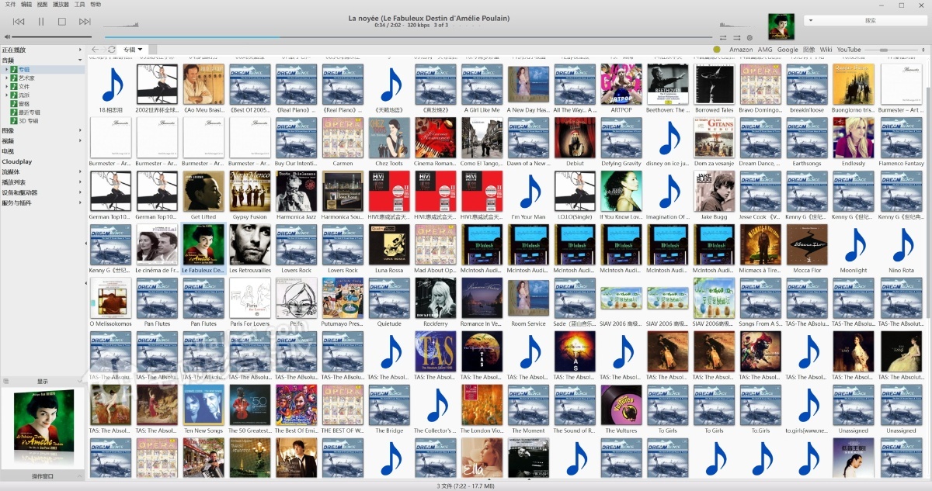Screen dimensions: 932x491
Task: Pause the playing song
Action: 40,22
